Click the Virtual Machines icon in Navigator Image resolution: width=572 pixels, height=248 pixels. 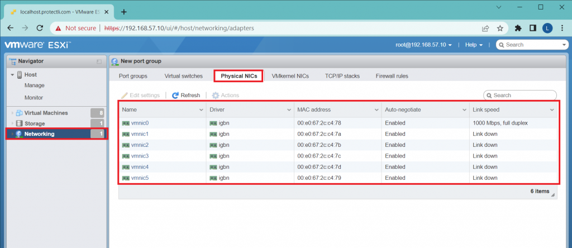(x=20, y=113)
